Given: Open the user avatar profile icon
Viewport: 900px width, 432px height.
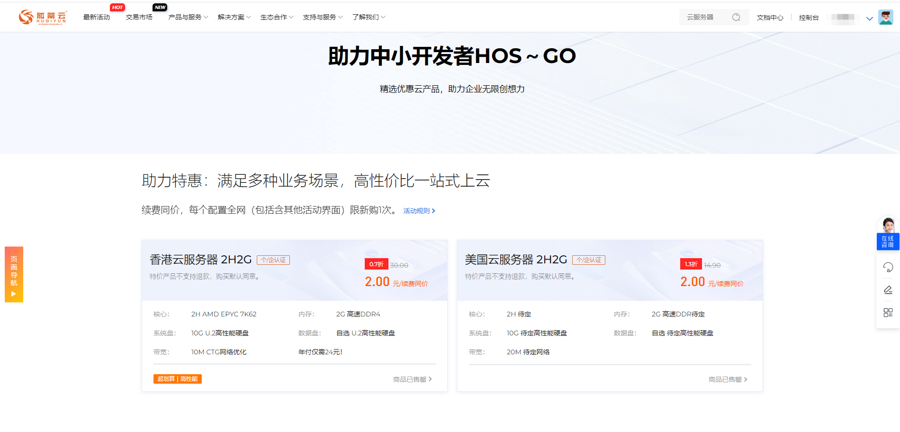Looking at the screenshot, I should click(885, 17).
